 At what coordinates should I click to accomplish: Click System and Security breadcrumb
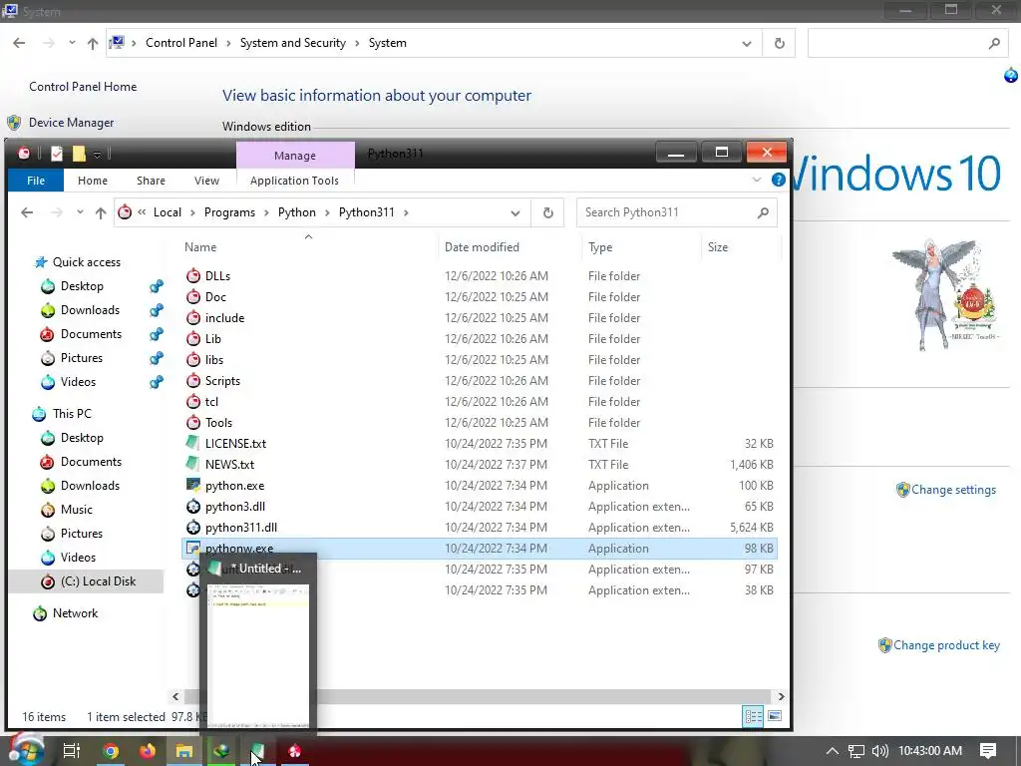[292, 43]
